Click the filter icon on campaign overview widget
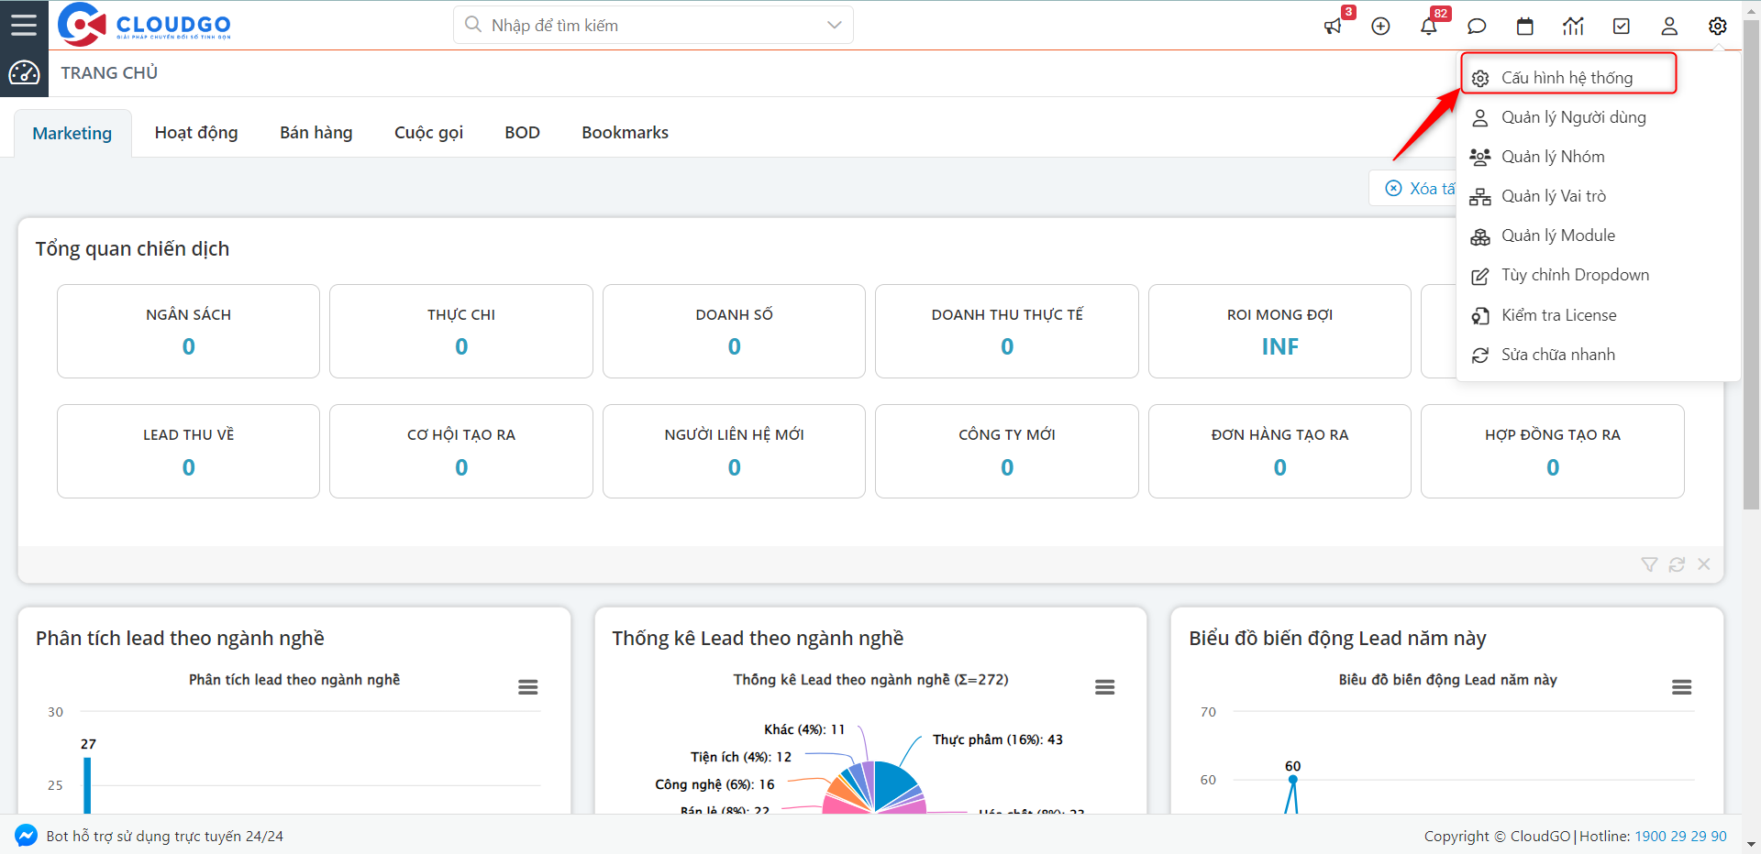This screenshot has width=1761, height=854. (1649, 564)
